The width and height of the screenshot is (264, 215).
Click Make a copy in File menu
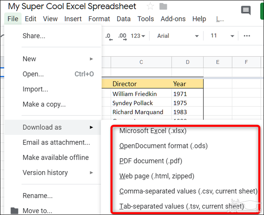(44, 104)
